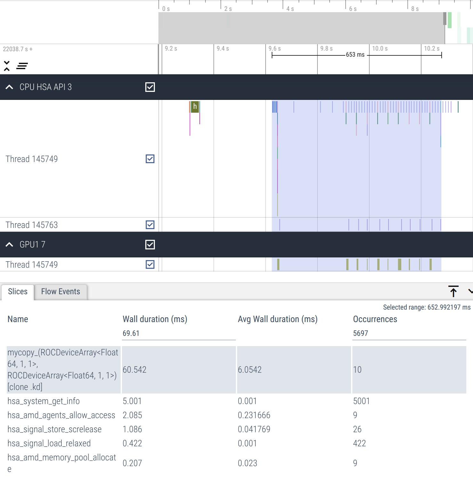
Task: Uncheck the Thread 145763 track checkbox
Action: tap(150, 225)
